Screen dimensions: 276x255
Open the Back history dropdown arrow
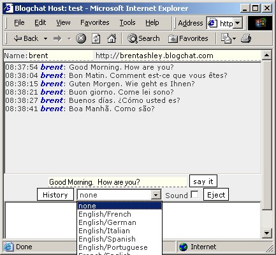45,39
